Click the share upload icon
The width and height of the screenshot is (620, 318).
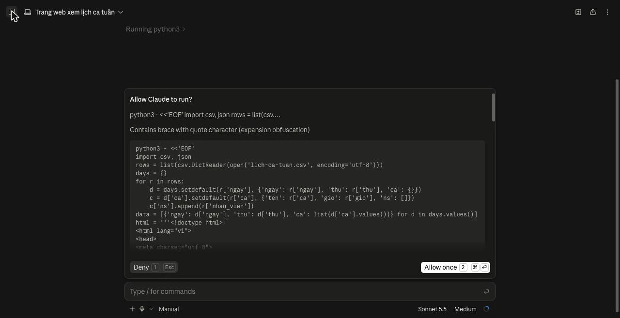point(593,12)
